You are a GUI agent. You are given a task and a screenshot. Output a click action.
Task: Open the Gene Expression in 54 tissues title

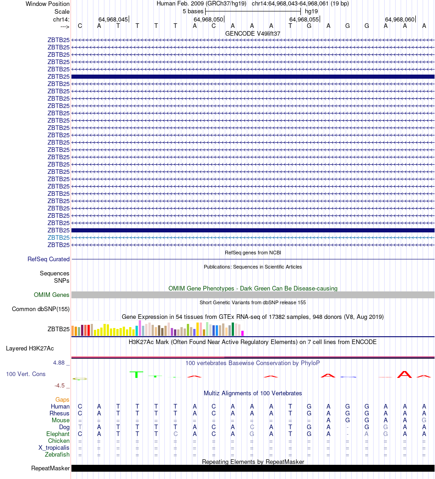pyautogui.click(x=252, y=317)
